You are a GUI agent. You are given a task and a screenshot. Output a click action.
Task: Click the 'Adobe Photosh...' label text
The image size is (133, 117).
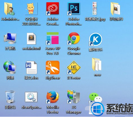(74, 21)
